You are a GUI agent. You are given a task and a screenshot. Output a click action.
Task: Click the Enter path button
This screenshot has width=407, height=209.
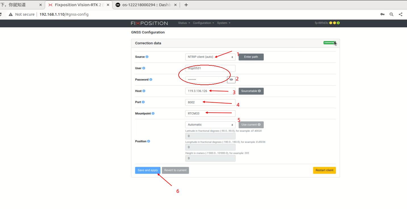[x=251, y=57]
